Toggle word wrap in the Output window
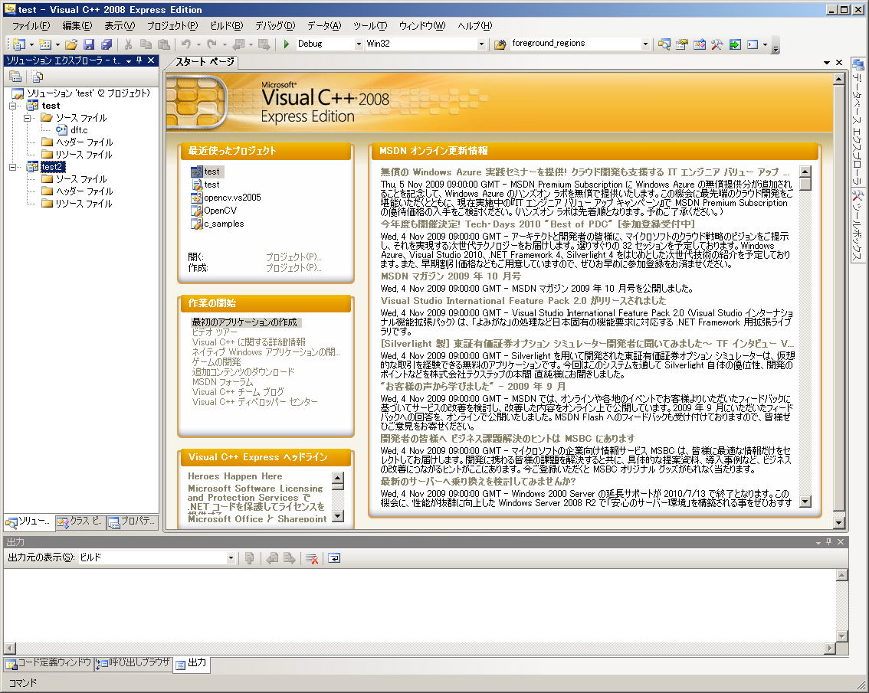 click(x=333, y=558)
